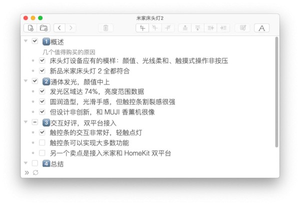Indent the selected row
Image resolution: width=300 pixels, height=205 pixels.
pos(223,28)
